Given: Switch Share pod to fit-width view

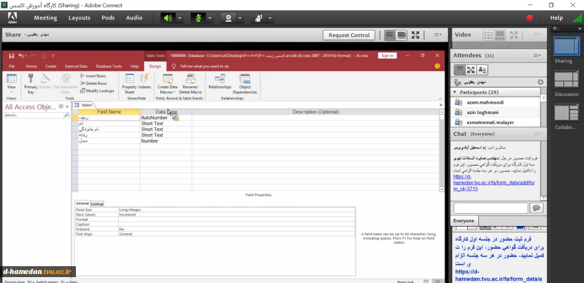Looking at the screenshot, I should (389, 35).
